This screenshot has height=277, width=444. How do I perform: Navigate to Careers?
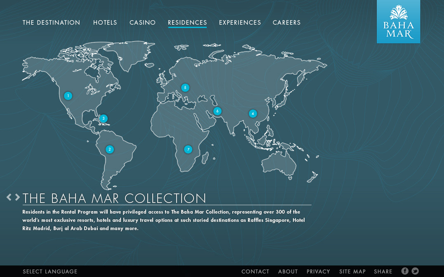[286, 23]
